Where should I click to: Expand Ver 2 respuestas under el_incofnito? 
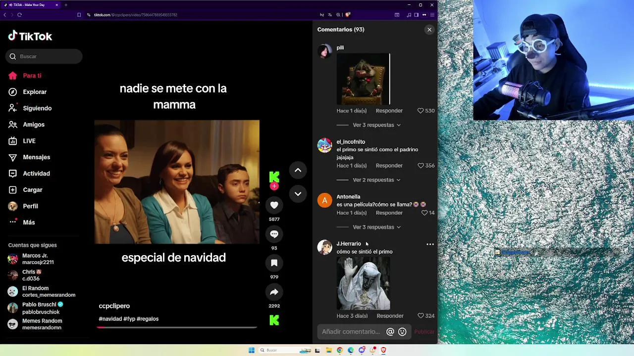376,180
